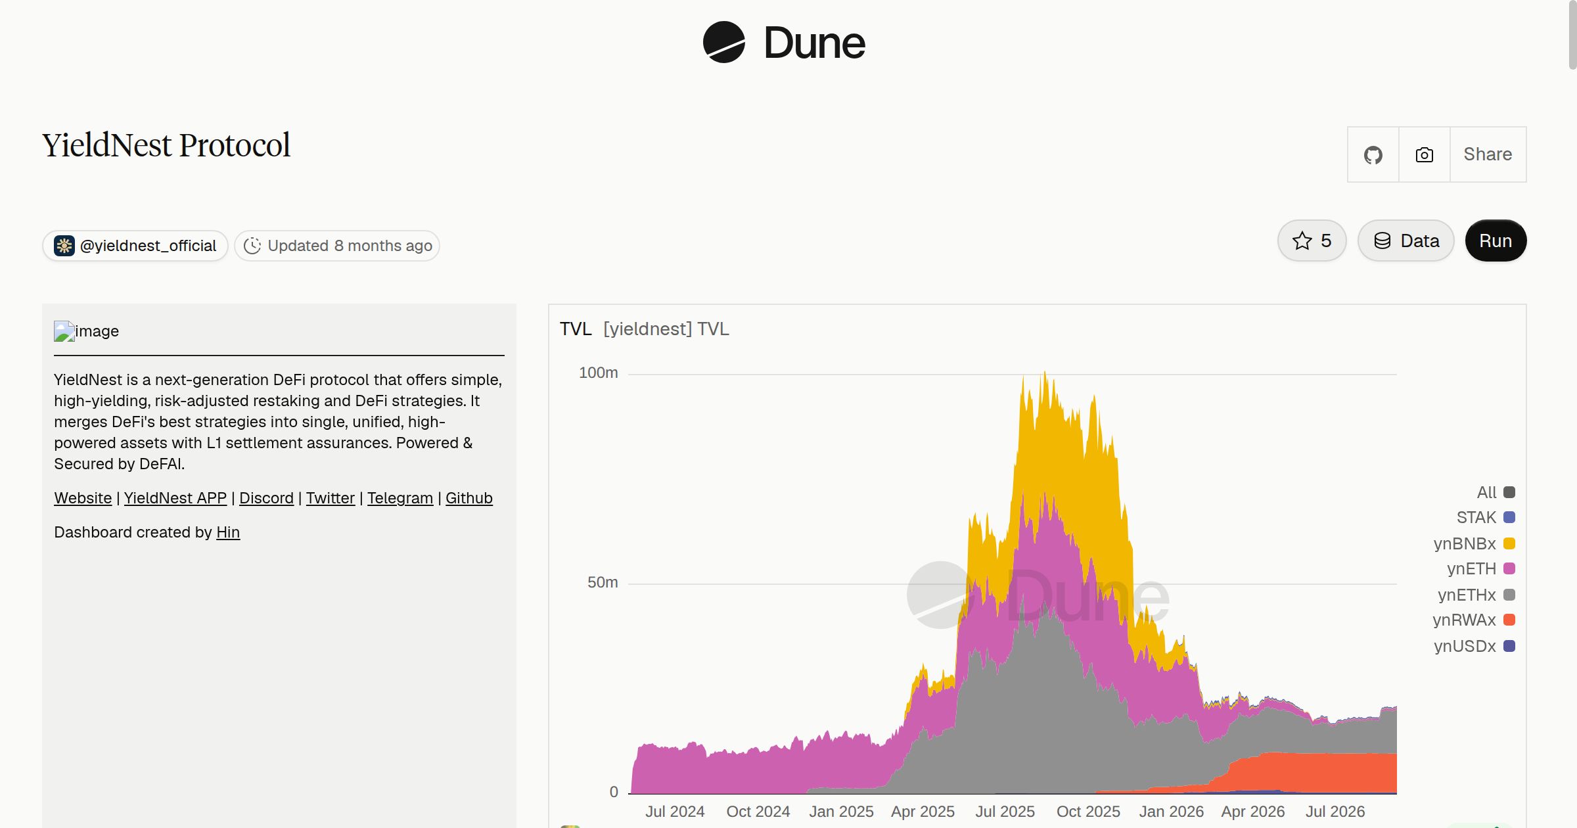Click the Jan 2025 x-axis label
This screenshot has width=1577, height=828.
pos(841,812)
